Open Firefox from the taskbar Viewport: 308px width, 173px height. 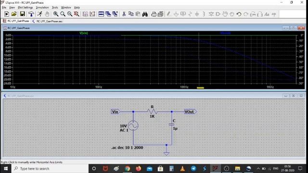point(139,169)
